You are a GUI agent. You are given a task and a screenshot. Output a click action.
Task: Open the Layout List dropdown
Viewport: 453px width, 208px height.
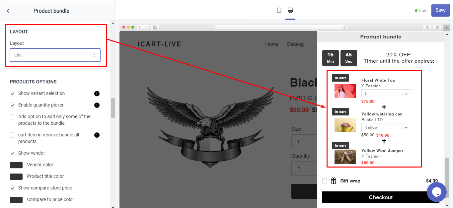55,55
